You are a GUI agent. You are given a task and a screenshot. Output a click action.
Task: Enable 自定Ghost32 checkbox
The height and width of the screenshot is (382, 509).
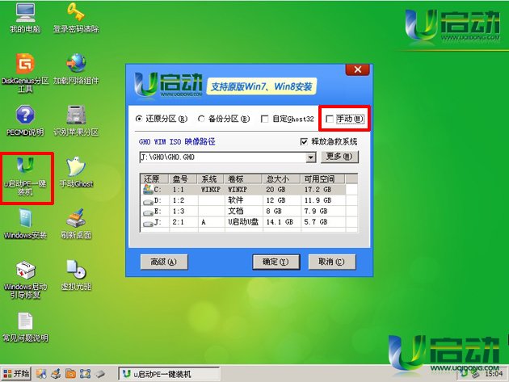click(x=288, y=119)
